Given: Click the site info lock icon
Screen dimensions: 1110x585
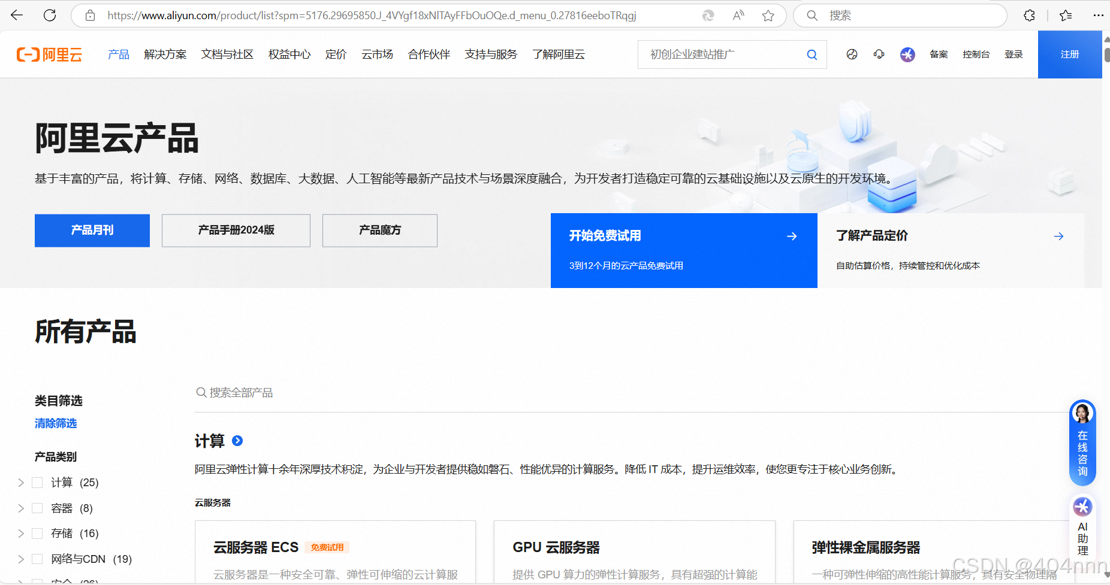Looking at the screenshot, I should point(90,16).
